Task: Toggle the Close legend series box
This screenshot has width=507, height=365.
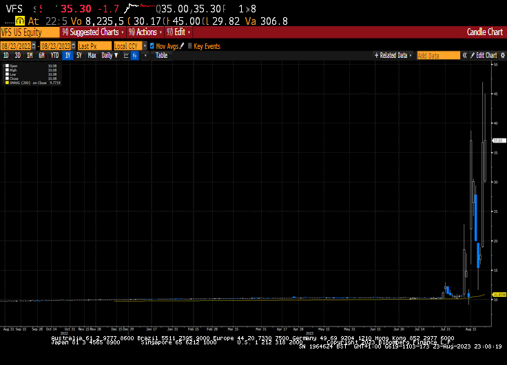Action: pyautogui.click(x=7, y=79)
